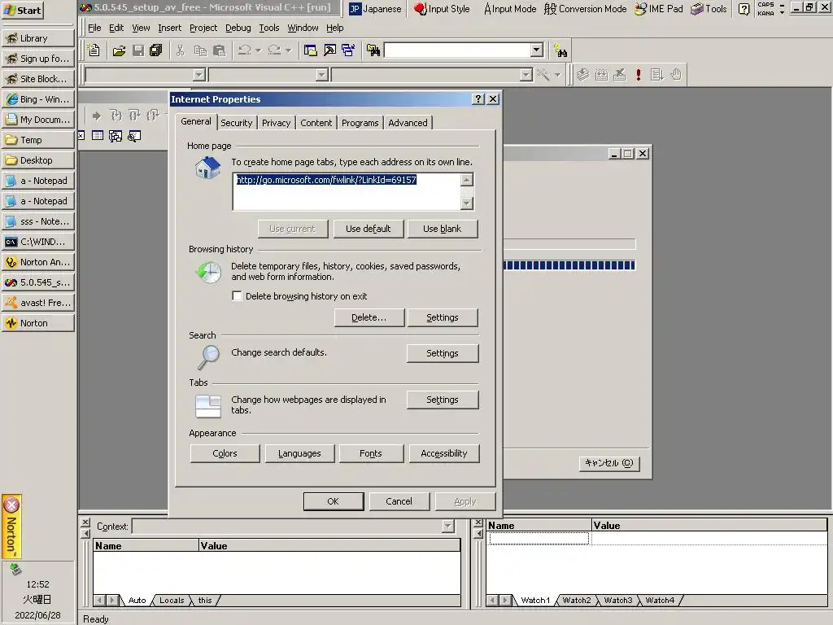Image resolution: width=833 pixels, height=625 pixels.
Task: Switch to the Programs tab
Action: click(360, 123)
